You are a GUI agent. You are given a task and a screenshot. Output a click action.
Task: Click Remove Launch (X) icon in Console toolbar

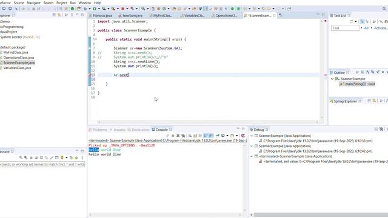(x=178, y=136)
